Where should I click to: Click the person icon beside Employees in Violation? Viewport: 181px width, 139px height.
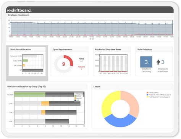click(x=158, y=62)
